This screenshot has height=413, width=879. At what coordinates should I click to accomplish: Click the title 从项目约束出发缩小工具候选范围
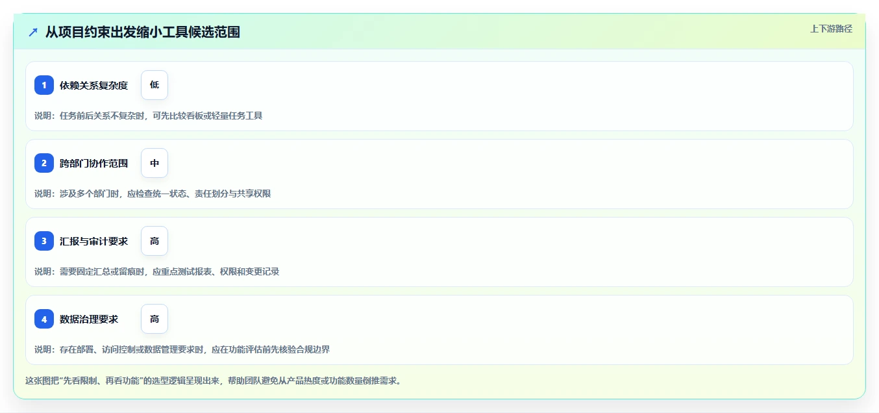pos(143,32)
